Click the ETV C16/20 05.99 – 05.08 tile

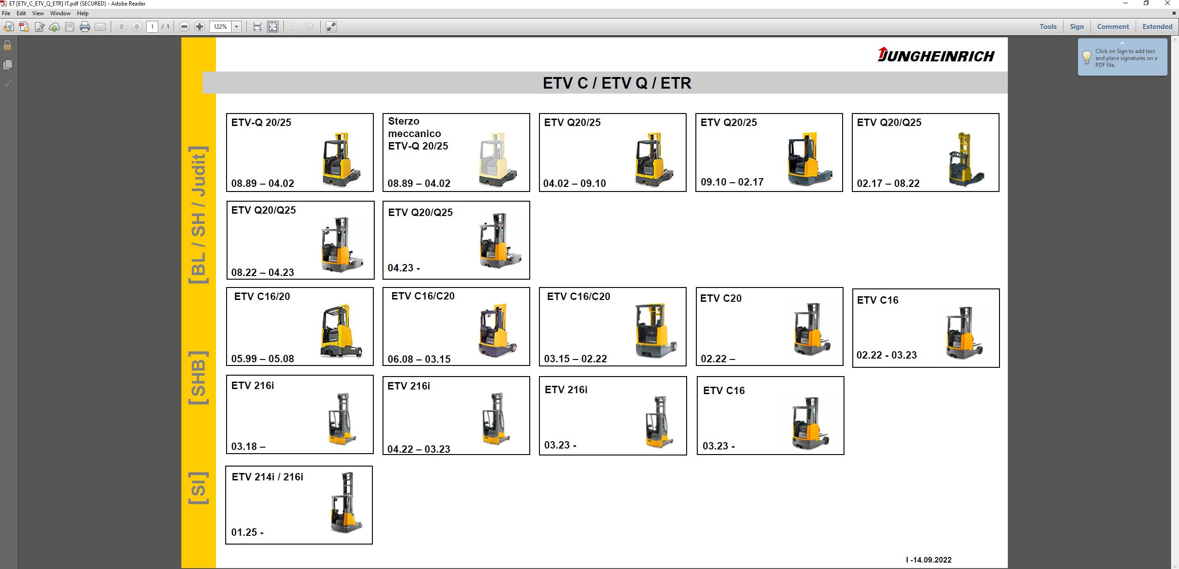[299, 327]
